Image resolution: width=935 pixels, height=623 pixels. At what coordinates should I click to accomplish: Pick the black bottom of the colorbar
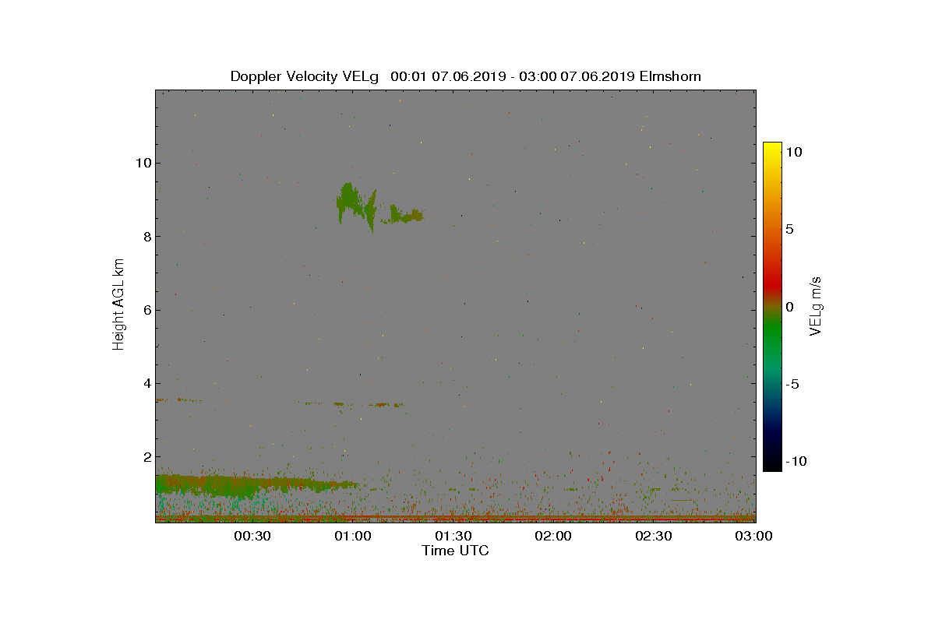pyautogui.click(x=771, y=466)
